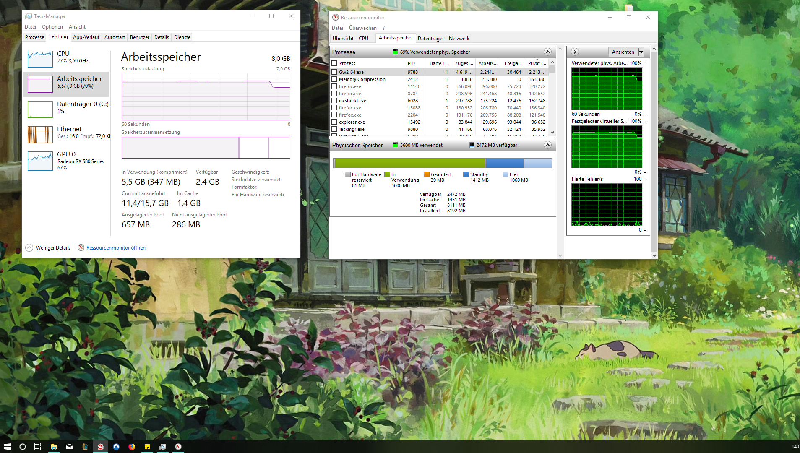This screenshot has height=453, width=800.
Task: Check the Memory Compression checkbox
Action: tap(334, 79)
